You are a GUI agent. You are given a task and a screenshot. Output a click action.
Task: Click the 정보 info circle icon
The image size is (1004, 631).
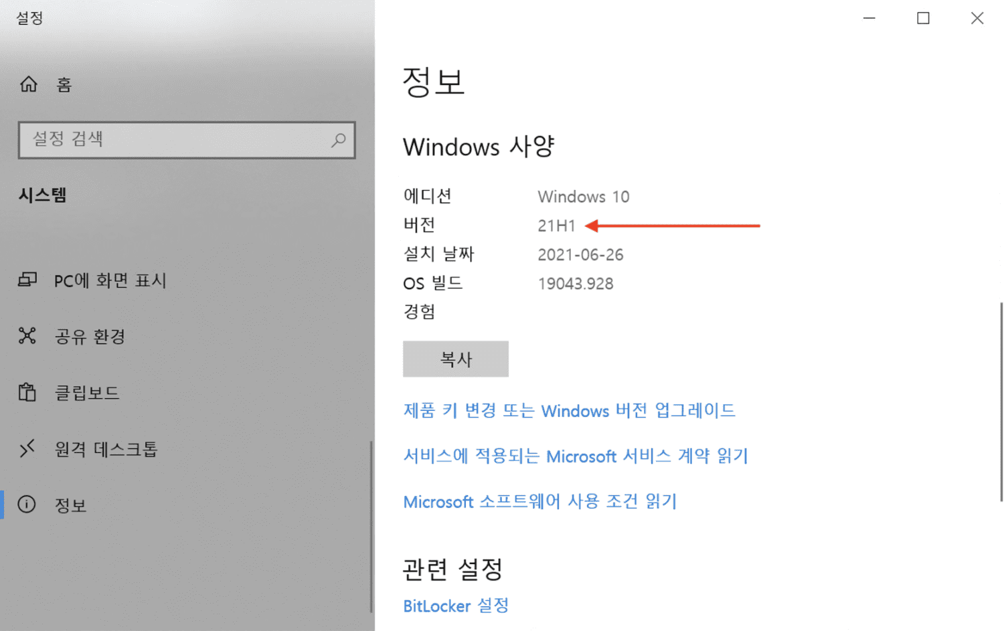(x=27, y=505)
